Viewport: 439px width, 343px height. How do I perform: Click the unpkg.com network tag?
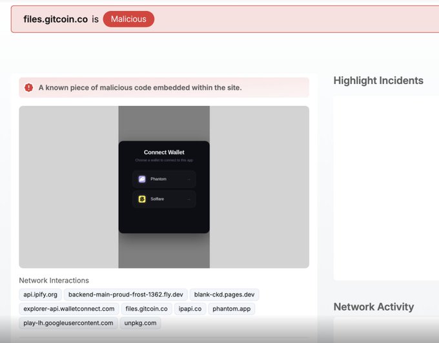140,323
